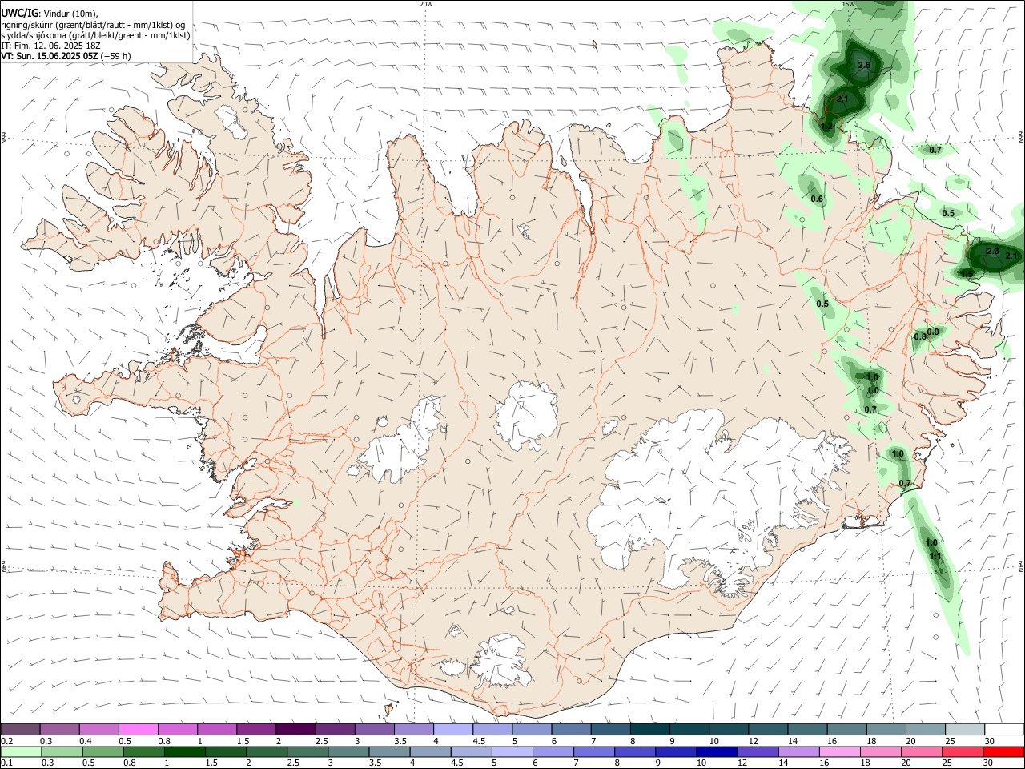Click the red-pink swatch labeled 25 in rain scale
This screenshot has width=1025, height=769.
[x=963, y=753]
